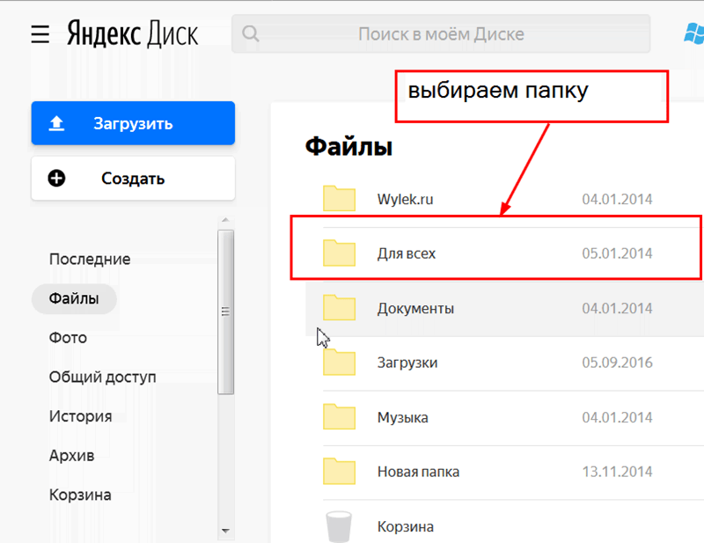Click date 04.01.2014 in Документы row

pyautogui.click(x=617, y=309)
